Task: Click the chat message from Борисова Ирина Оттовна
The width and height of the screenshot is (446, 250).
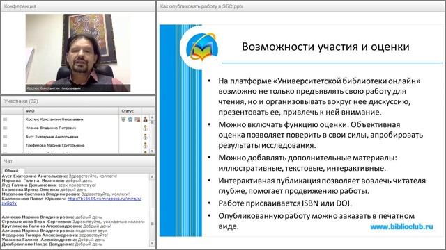Action: pos(44,190)
